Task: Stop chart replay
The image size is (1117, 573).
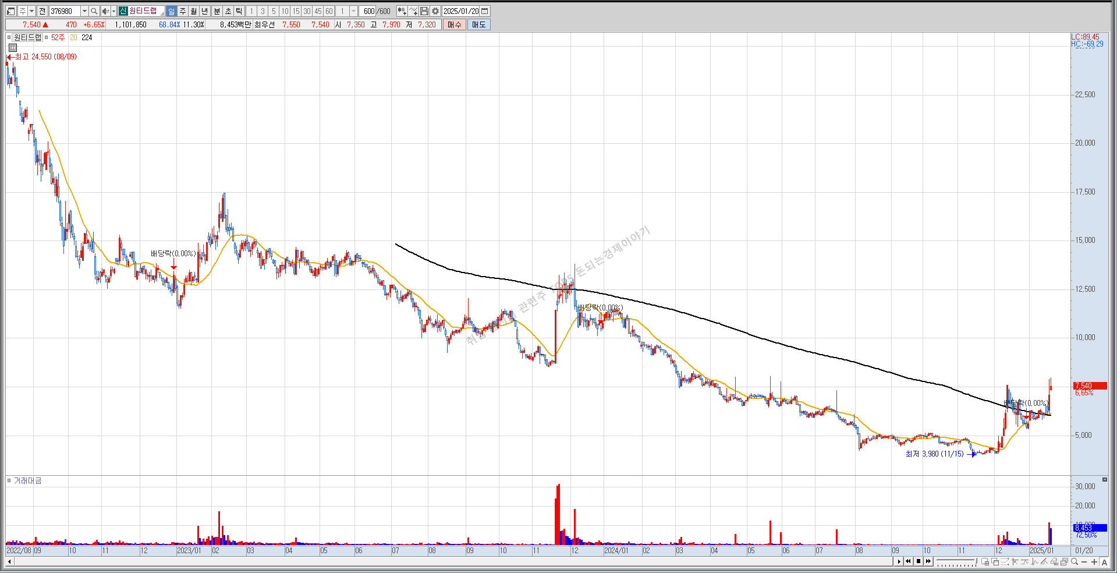Action: pyautogui.click(x=919, y=561)
